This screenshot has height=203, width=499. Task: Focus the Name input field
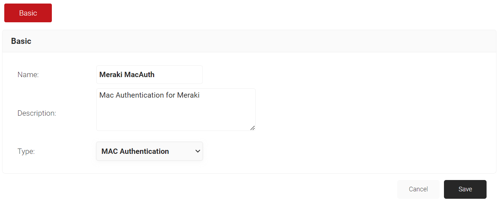178,75
